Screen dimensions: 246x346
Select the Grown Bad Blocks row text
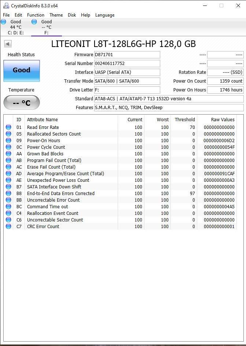pyautogui.click(x=45, y=154)
